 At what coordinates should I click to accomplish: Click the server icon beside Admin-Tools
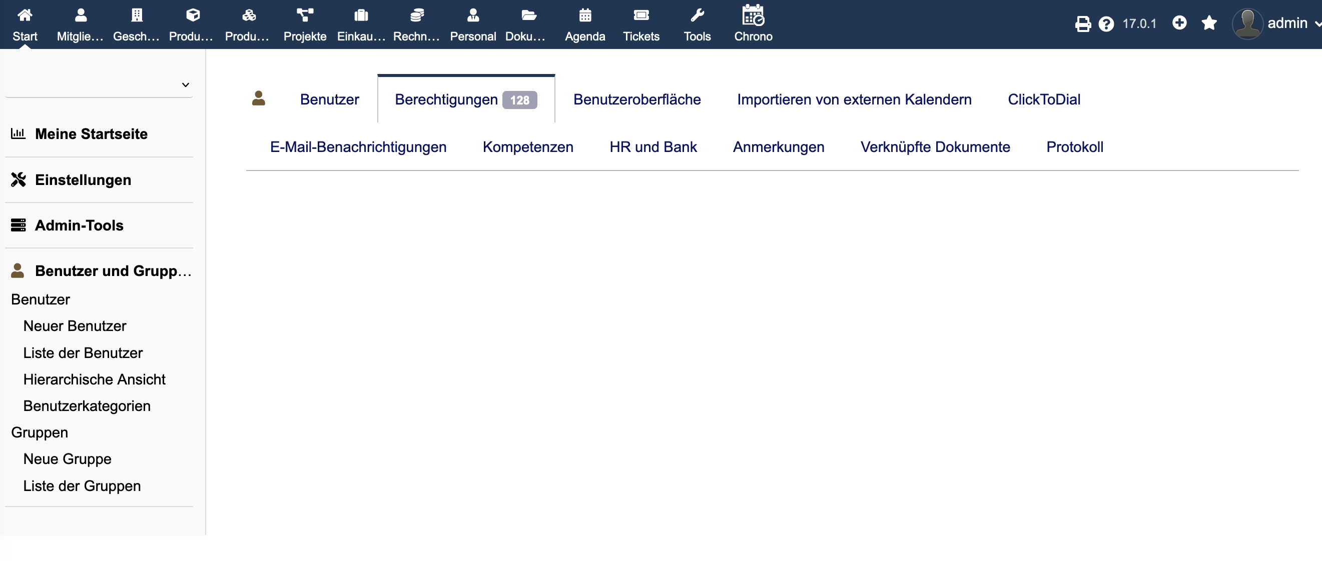point(18,225)
